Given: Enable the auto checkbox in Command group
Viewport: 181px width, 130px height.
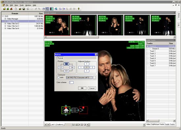Looking at the screenshot, I should [58, 77].
